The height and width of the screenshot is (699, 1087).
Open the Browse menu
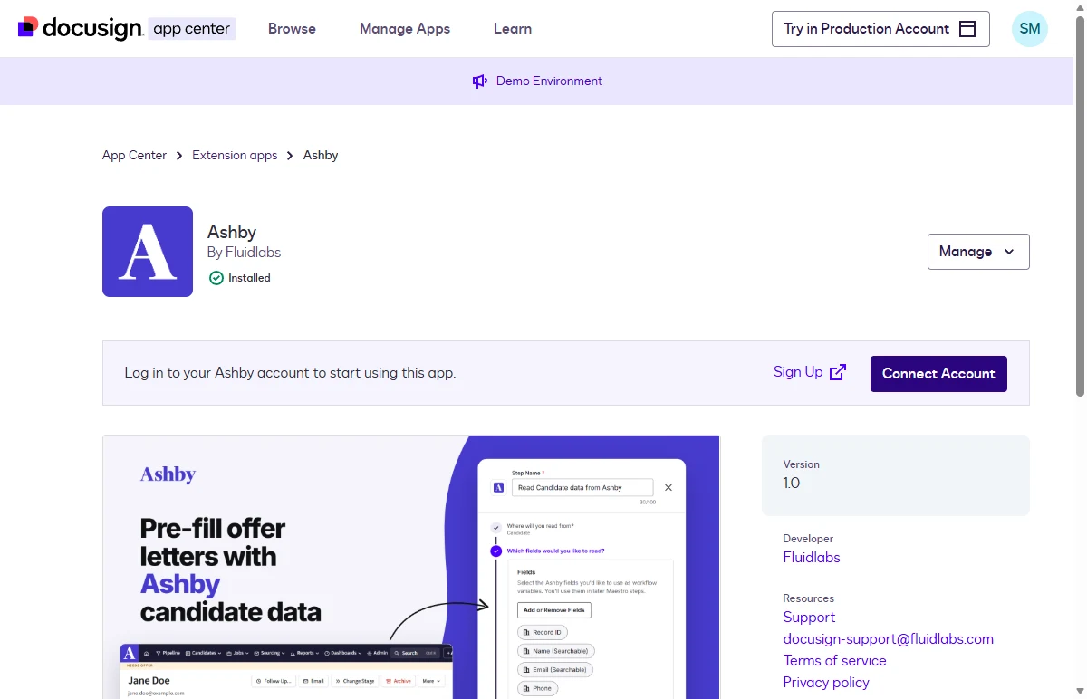pyautogui.click(x=292, y=29)
